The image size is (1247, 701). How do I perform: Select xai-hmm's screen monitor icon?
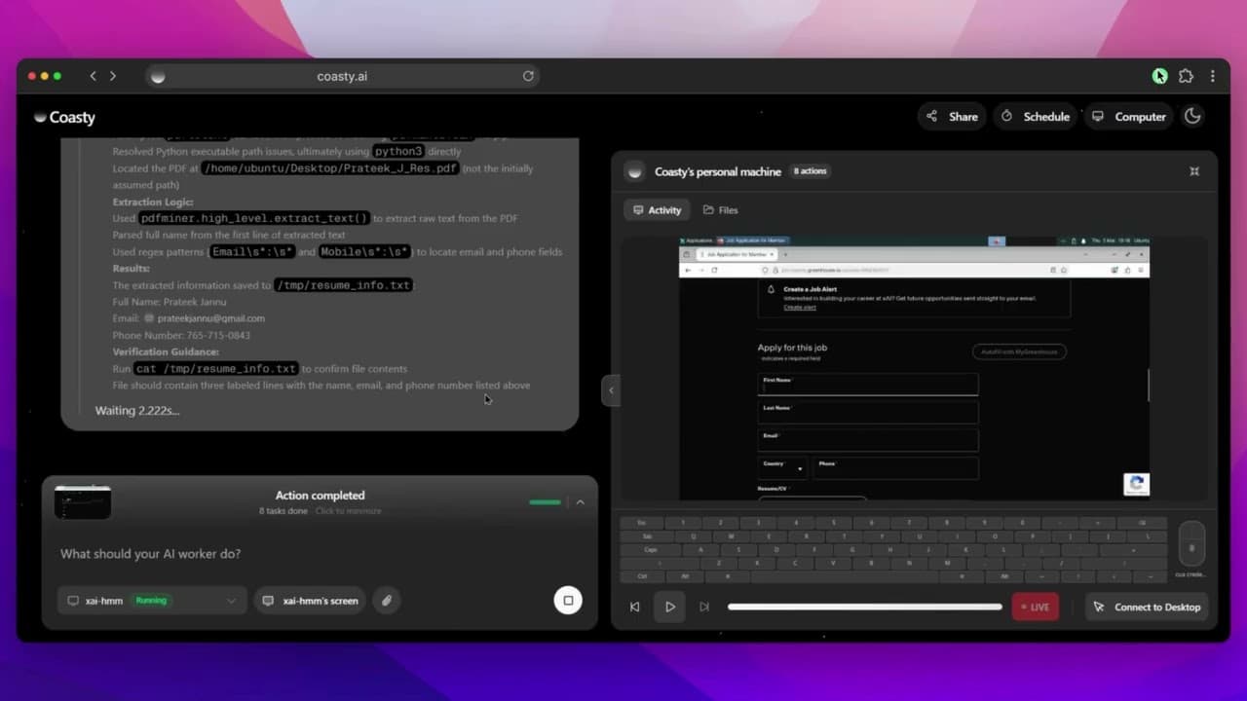(268, 601)
